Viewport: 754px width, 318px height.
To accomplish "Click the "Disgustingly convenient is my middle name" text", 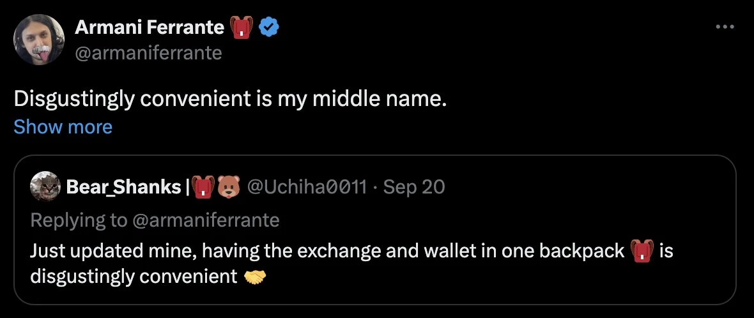I will 230,100.
